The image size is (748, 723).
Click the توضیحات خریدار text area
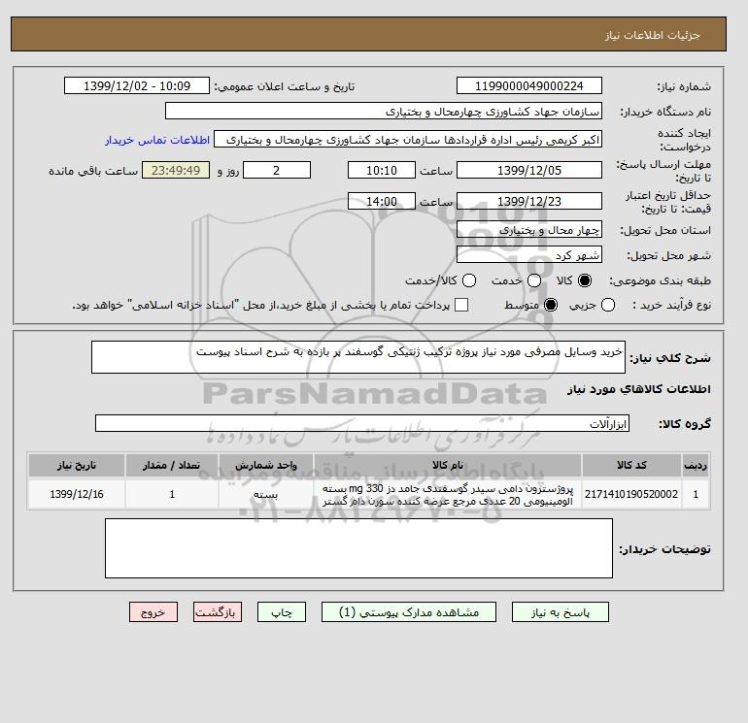358,548
